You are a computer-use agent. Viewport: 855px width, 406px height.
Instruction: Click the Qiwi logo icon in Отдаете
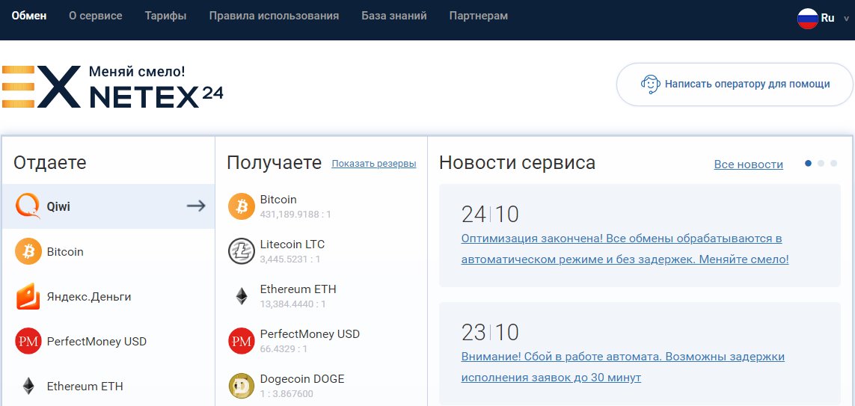coord(28,206)
